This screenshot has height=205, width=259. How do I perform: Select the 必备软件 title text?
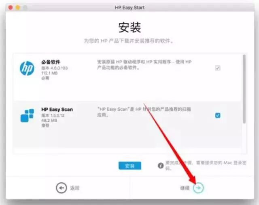pyautogui.click(x=51, y=62)
